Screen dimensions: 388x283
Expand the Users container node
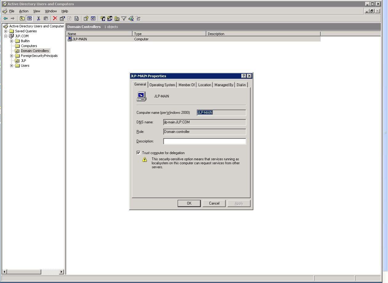click(x=11, y=66)
